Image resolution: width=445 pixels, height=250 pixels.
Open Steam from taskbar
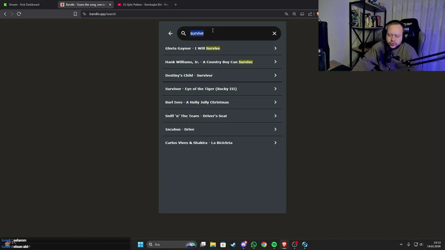[x=233, y=244]
